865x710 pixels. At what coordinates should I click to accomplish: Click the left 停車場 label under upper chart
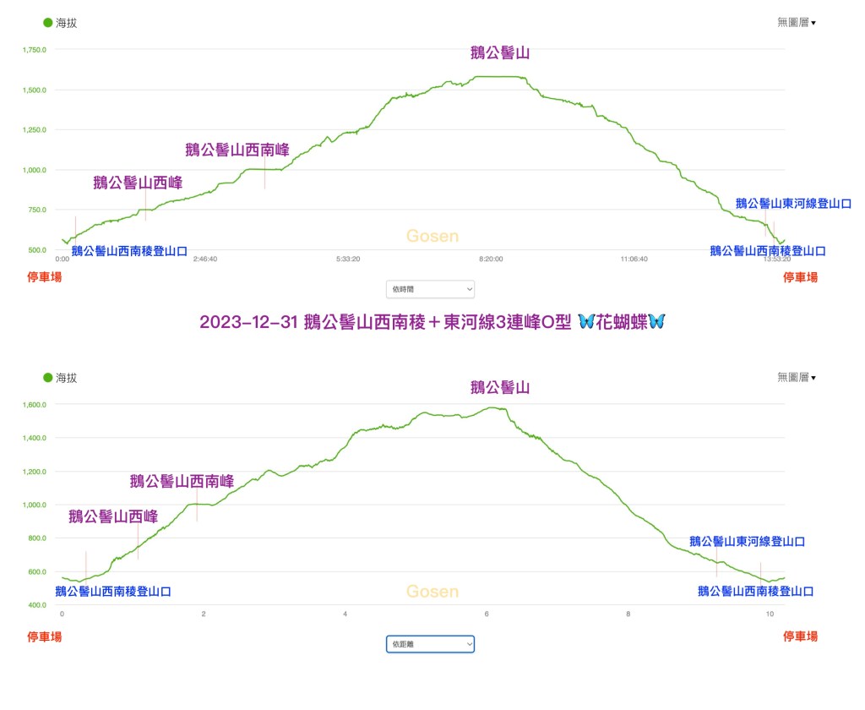click(44, 276)
